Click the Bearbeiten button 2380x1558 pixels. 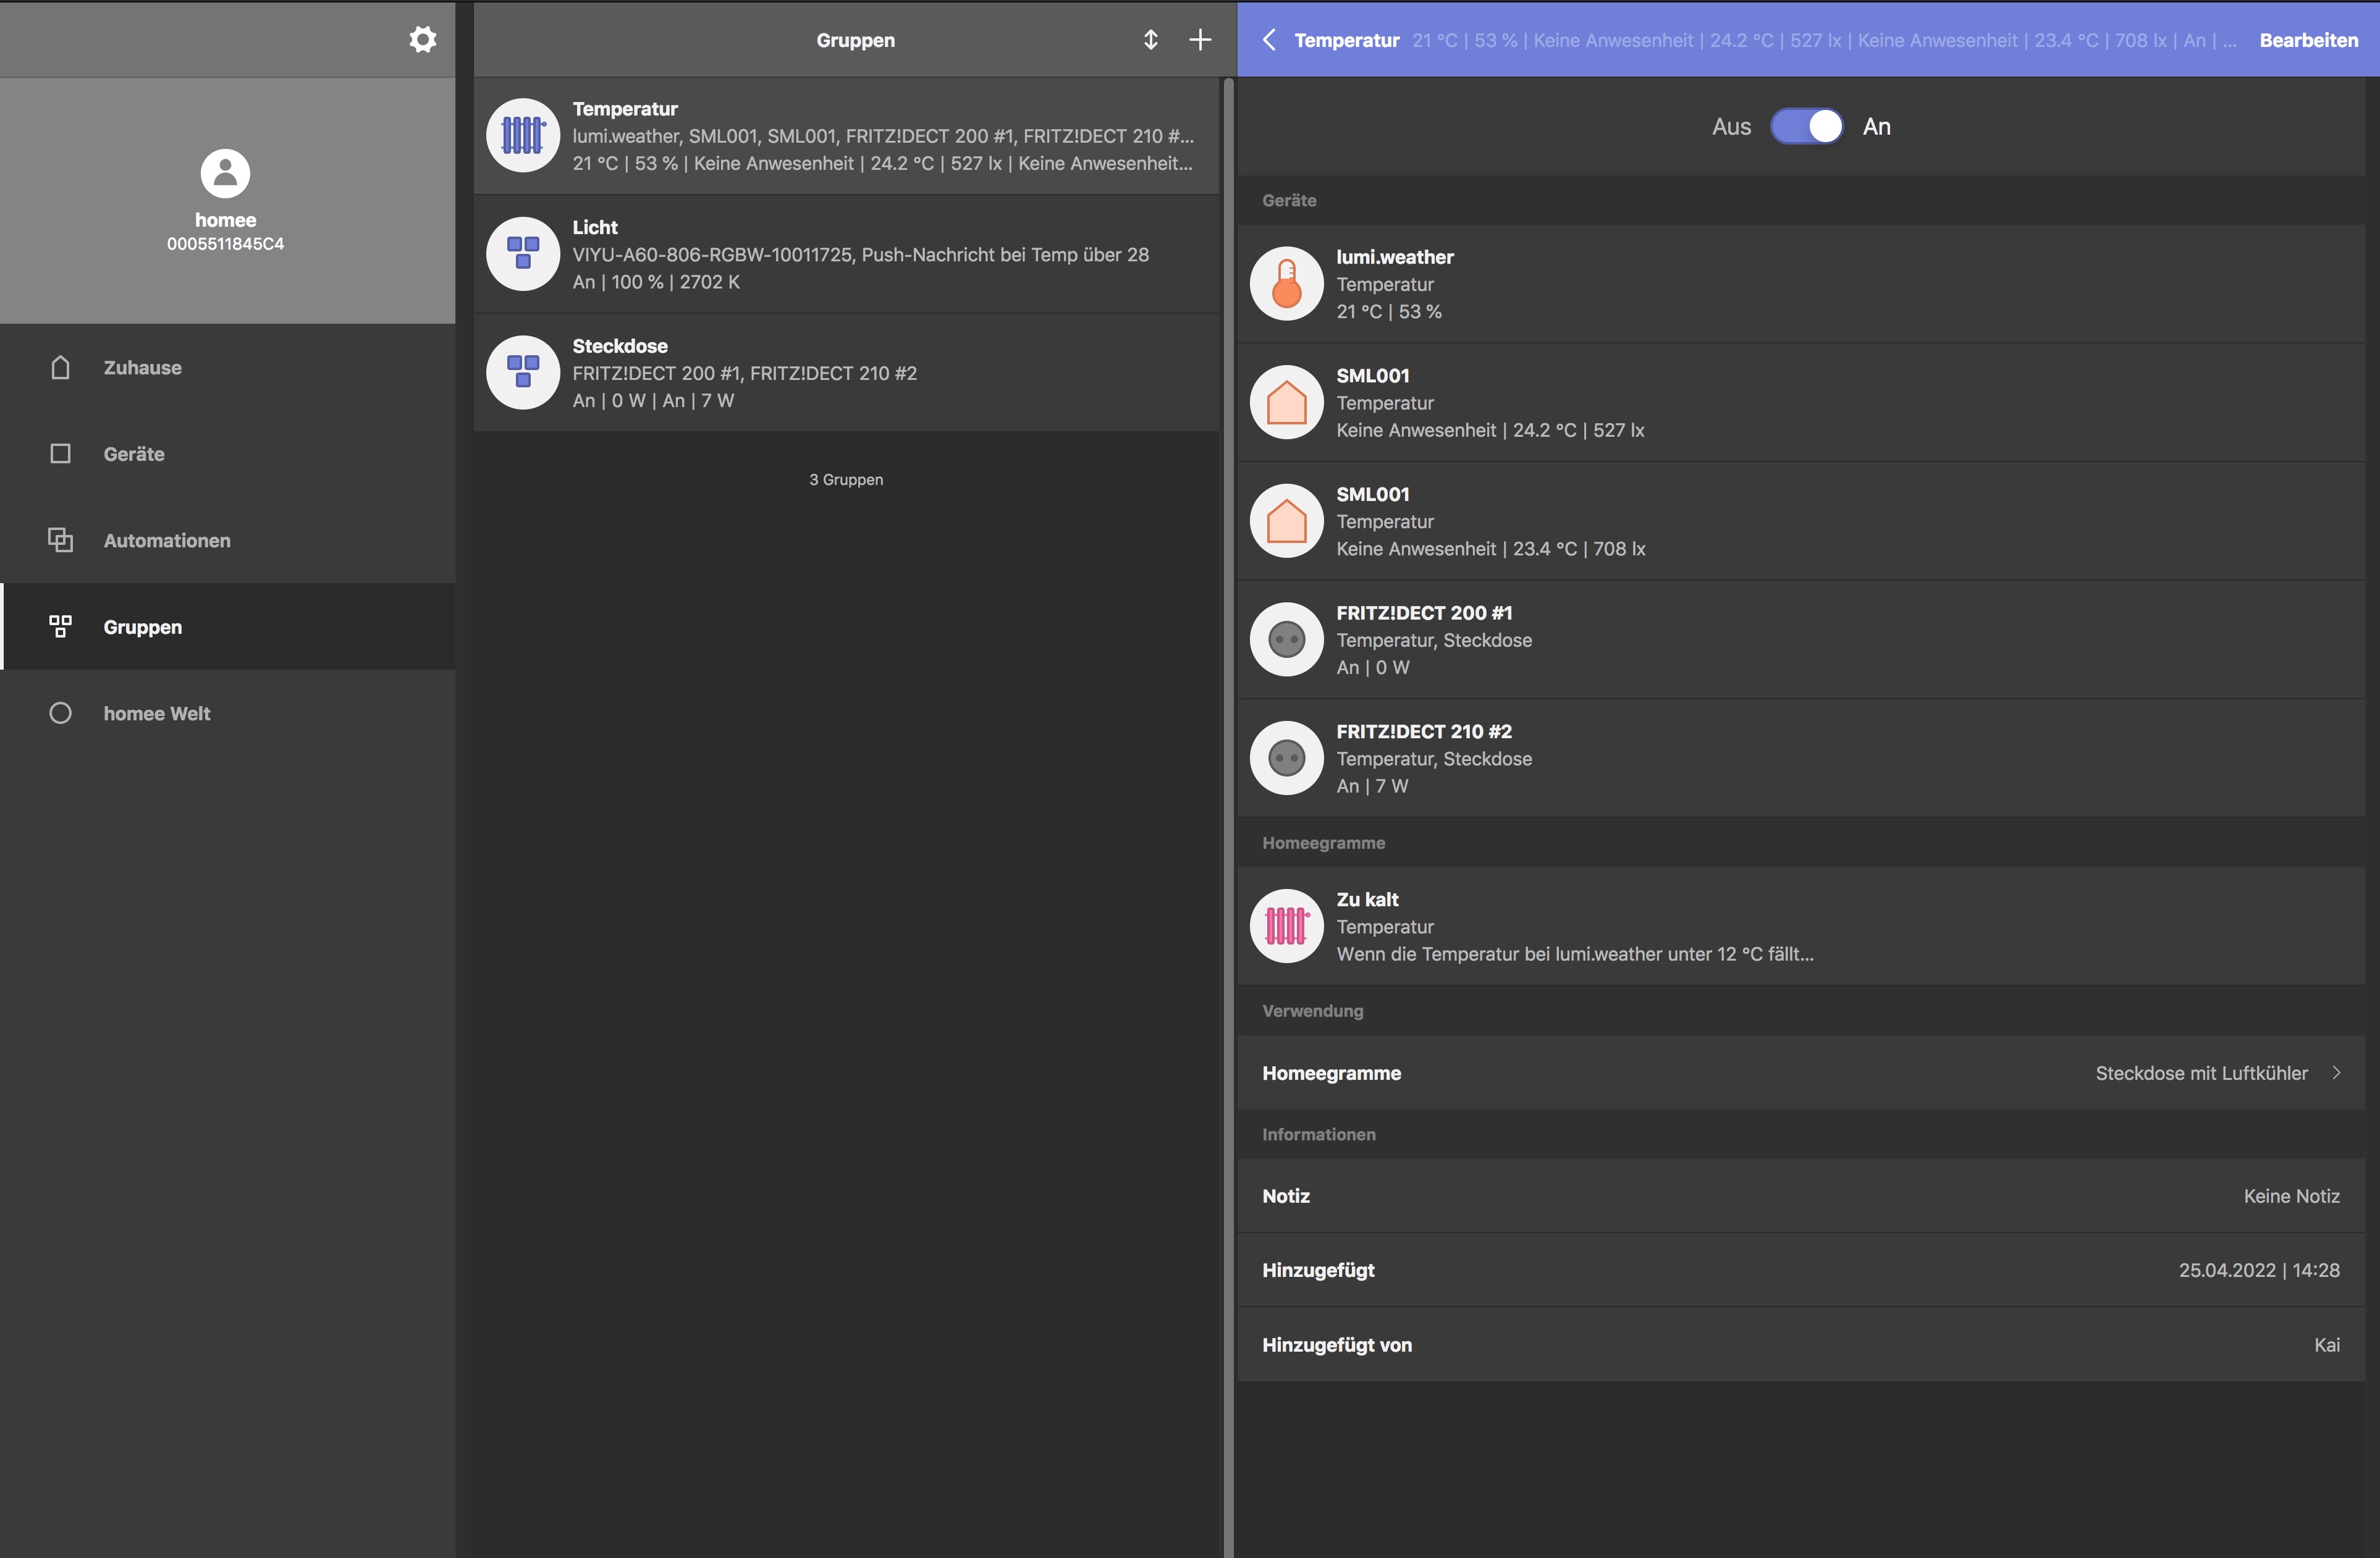(2308, 40)
